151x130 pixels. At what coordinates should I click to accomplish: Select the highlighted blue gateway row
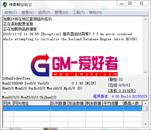pos(73,108)
